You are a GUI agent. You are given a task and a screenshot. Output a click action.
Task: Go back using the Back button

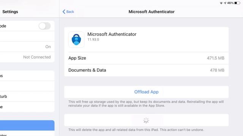tap(68, 12)
